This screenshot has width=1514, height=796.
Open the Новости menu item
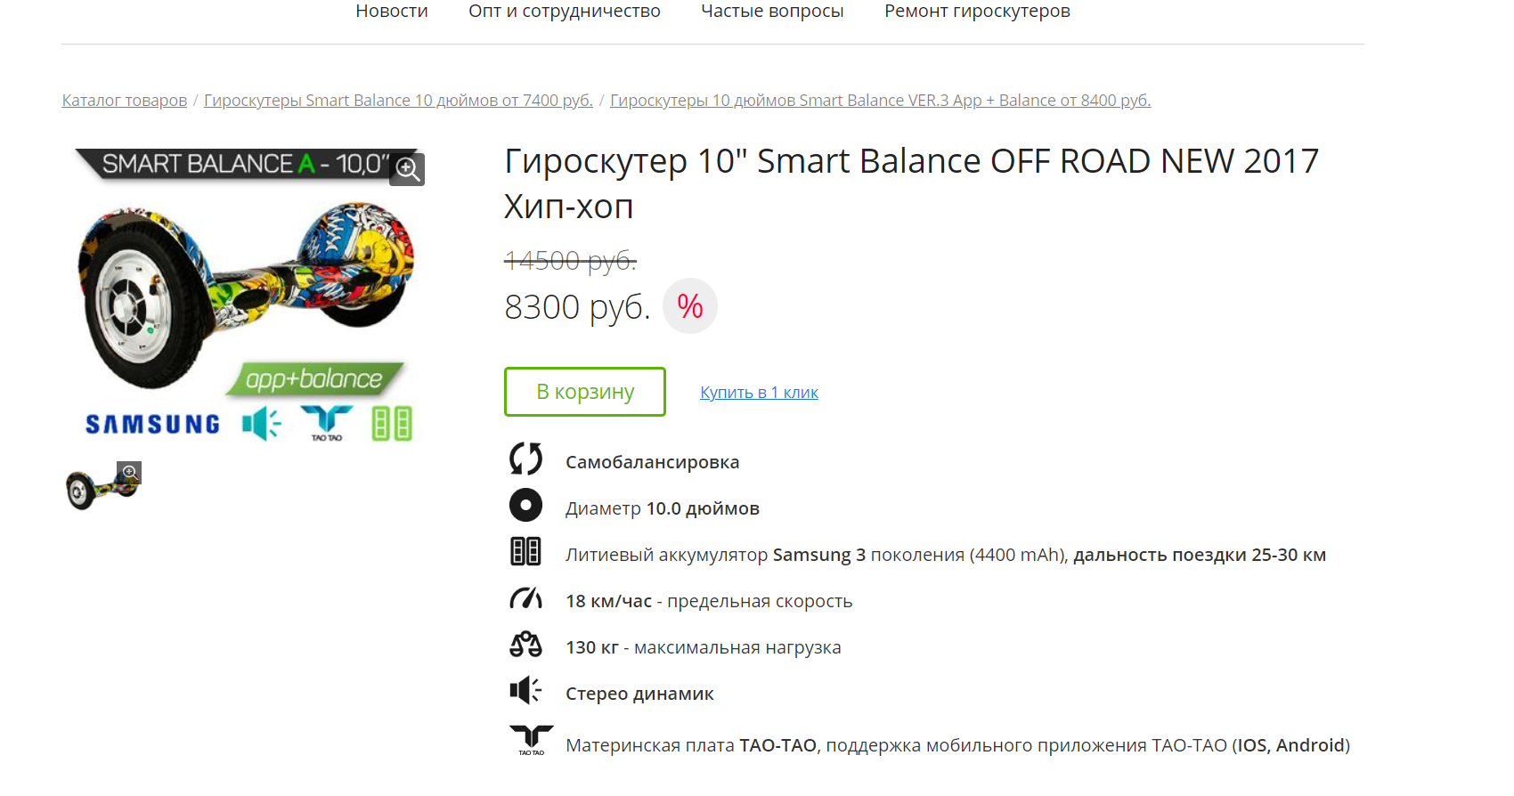tap(392, 12)
